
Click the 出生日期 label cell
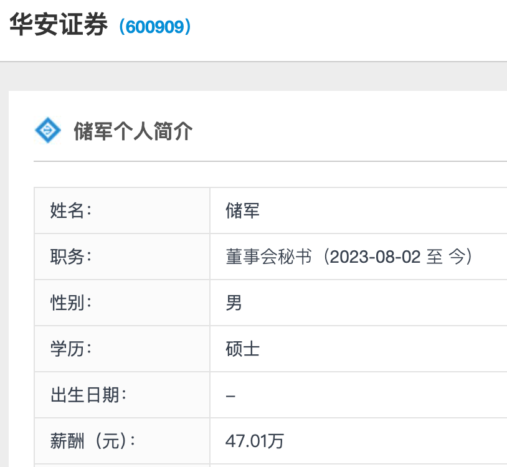(x=122, y=395)
